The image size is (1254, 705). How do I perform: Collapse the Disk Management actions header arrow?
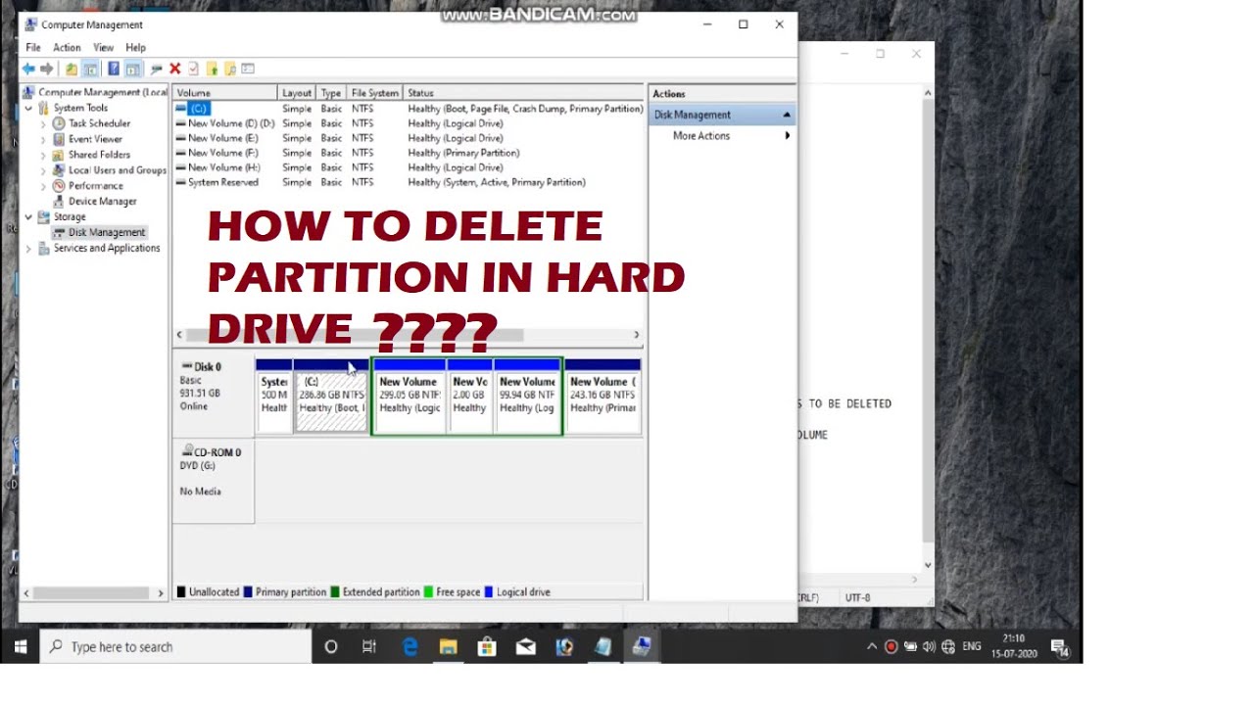pos(786,115)
